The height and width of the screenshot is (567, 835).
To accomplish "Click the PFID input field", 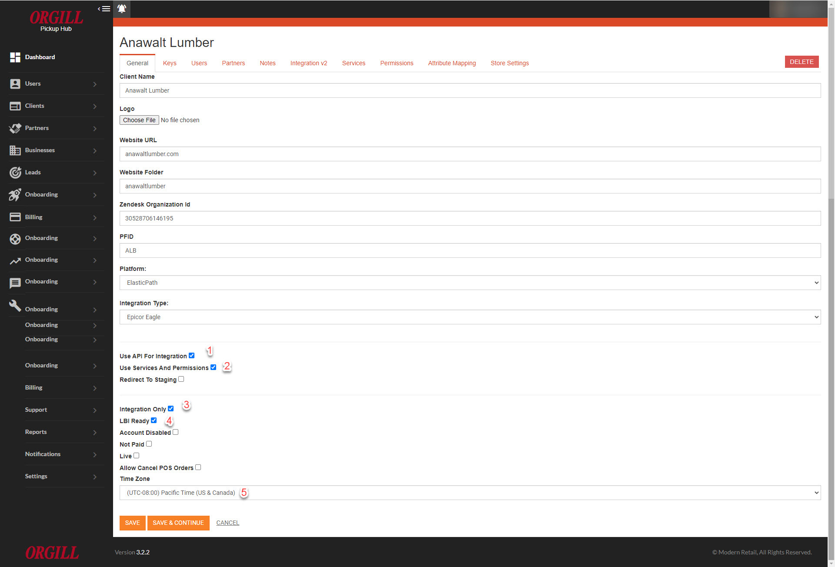I will [x=470, y=250].
